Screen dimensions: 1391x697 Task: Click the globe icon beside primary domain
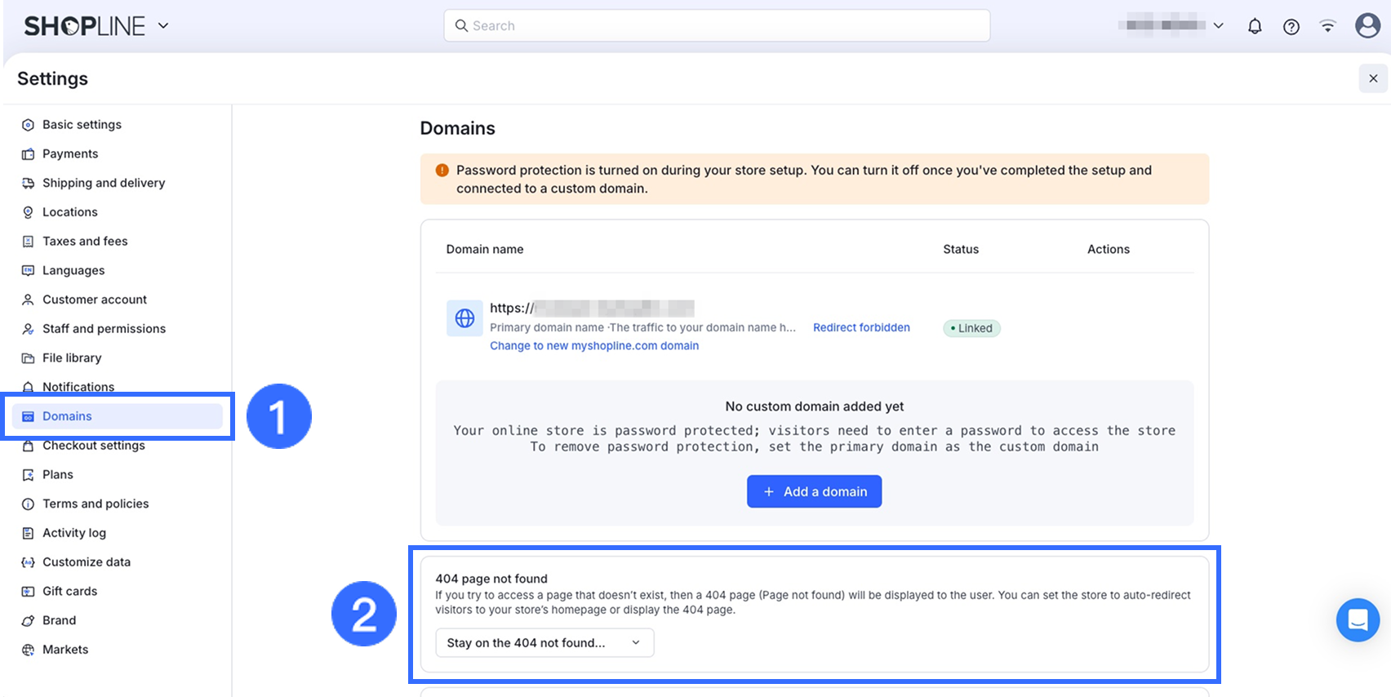pyautogui.click(x=464, y=318)
